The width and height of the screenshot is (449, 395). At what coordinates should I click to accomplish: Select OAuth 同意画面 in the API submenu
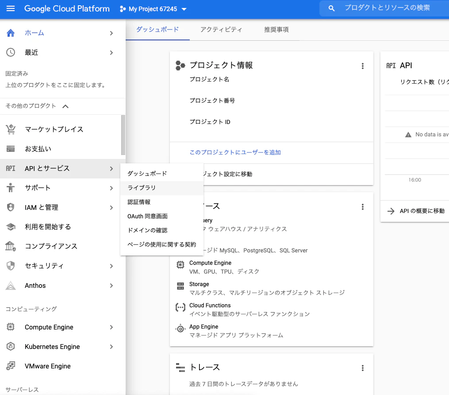(x=162, y=217)
